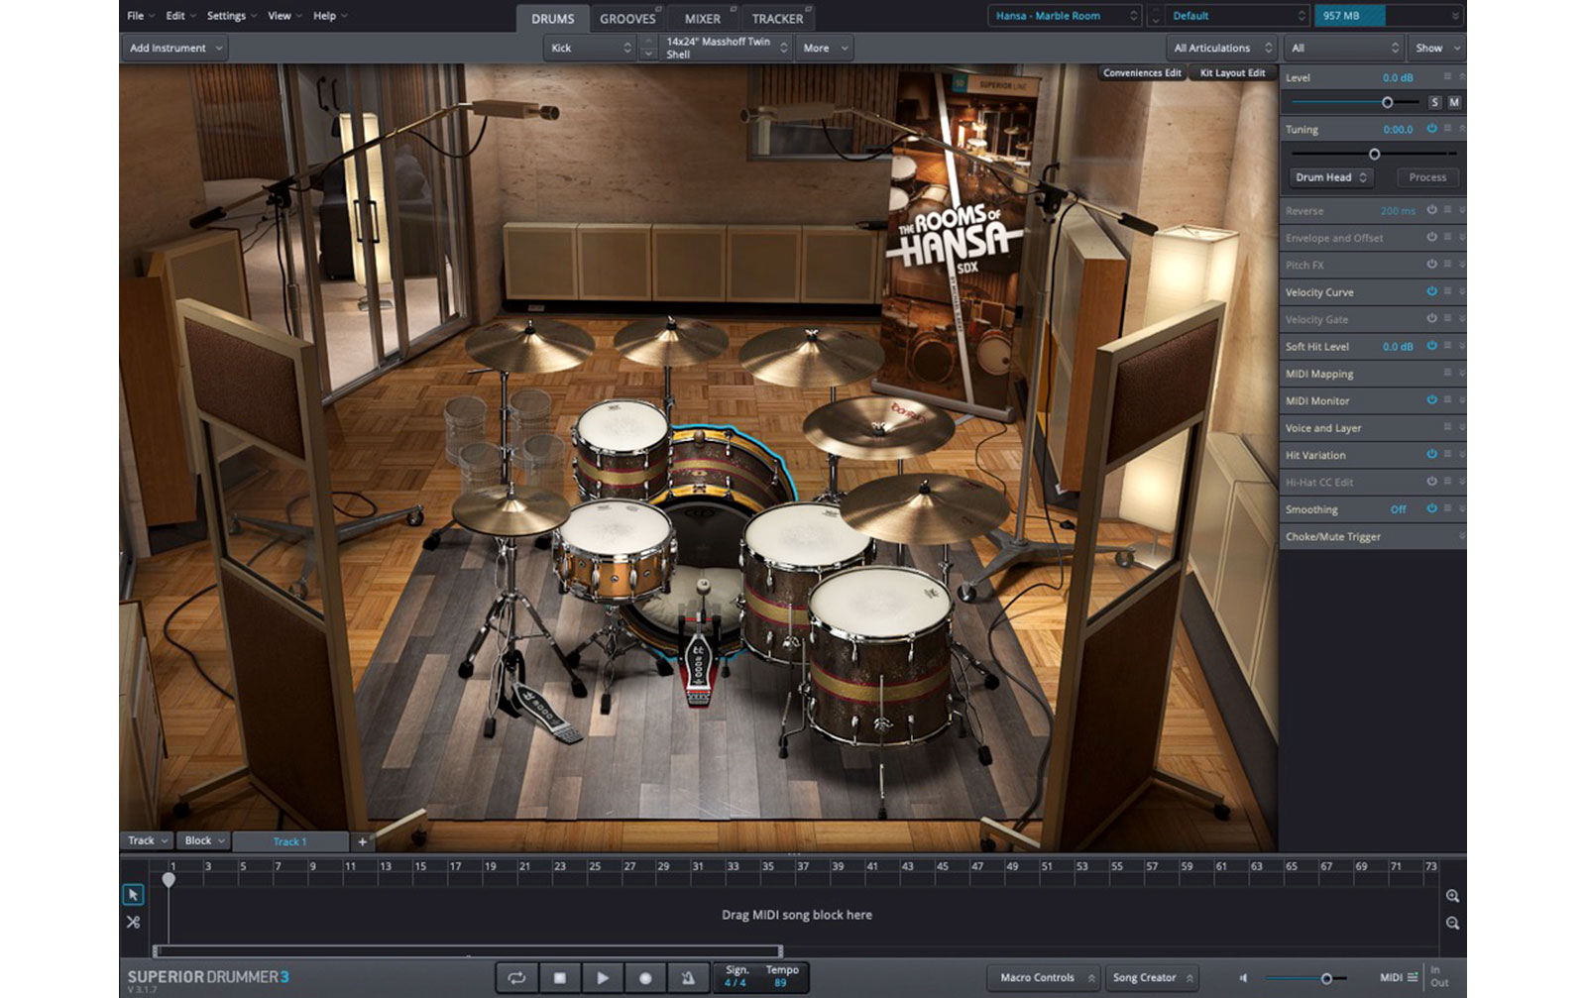
Task: Open the Drum Head tuning mode dropdown
Action: (x=1331, y=177)
